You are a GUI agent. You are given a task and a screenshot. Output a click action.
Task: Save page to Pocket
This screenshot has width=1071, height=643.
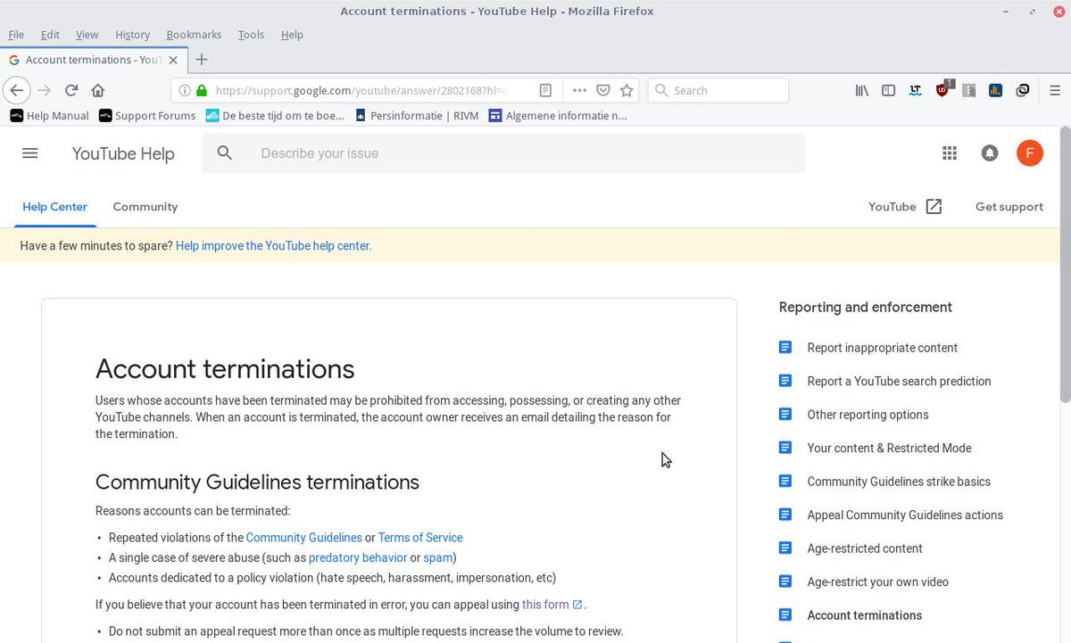tap(603, 90)
